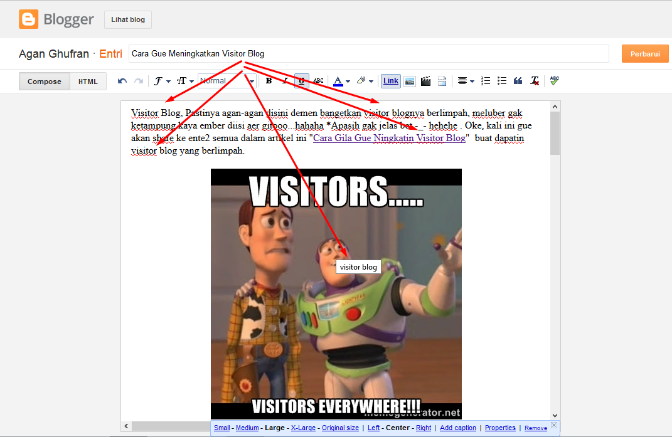
Task: Apply a numbered list
Action: (485, 81)
